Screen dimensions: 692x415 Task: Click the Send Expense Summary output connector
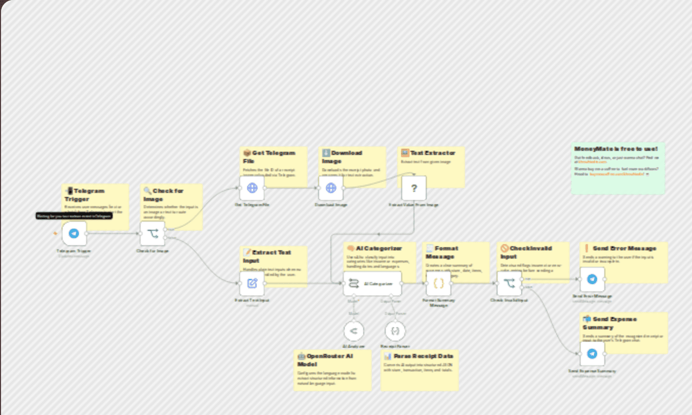[x=605, y=354]
